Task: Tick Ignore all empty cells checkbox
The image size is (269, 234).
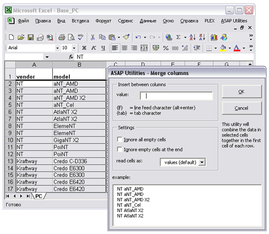Action: [119, 139]
